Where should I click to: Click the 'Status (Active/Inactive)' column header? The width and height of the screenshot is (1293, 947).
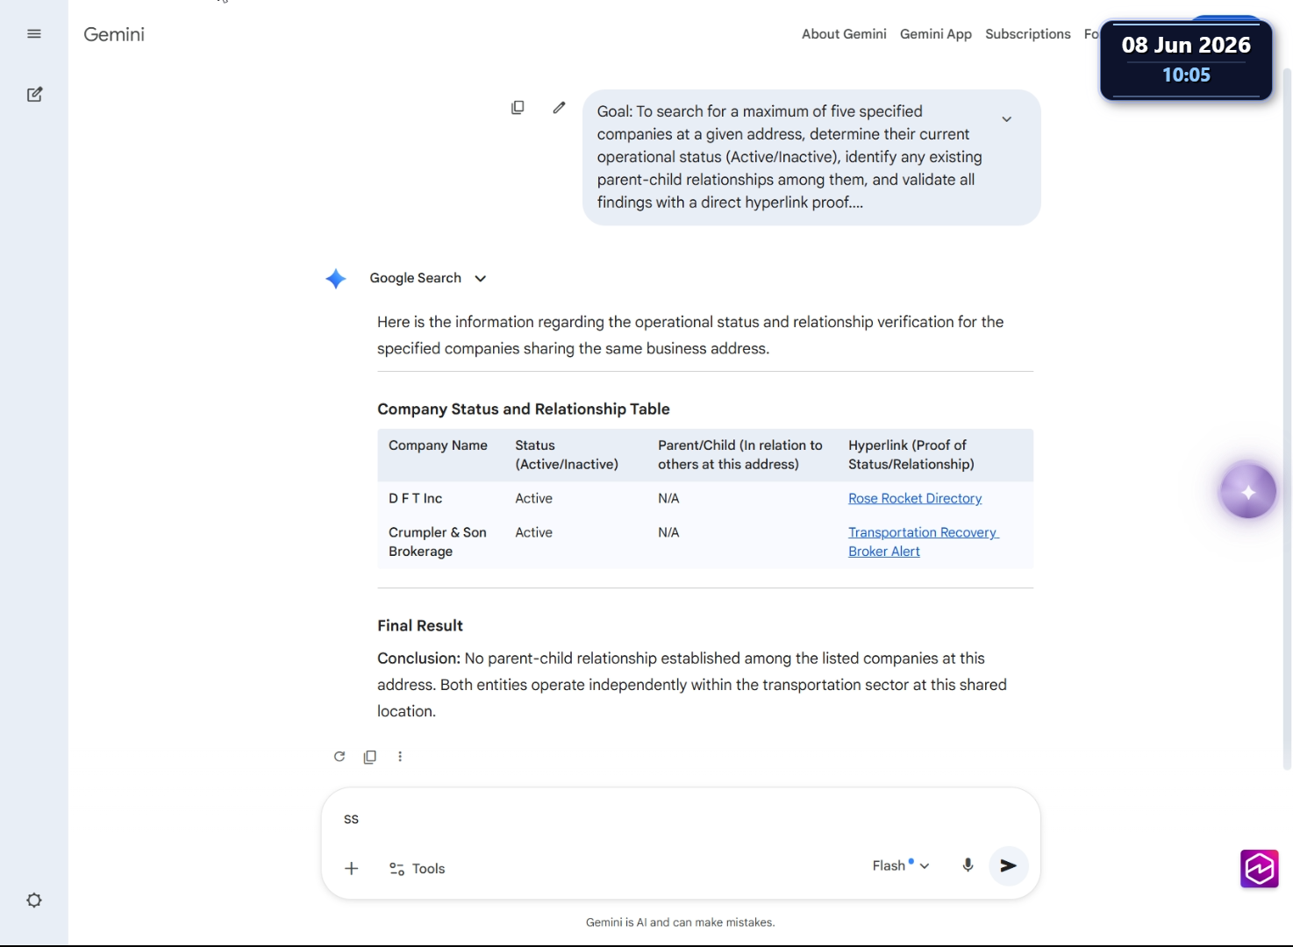tap(567, 455)
